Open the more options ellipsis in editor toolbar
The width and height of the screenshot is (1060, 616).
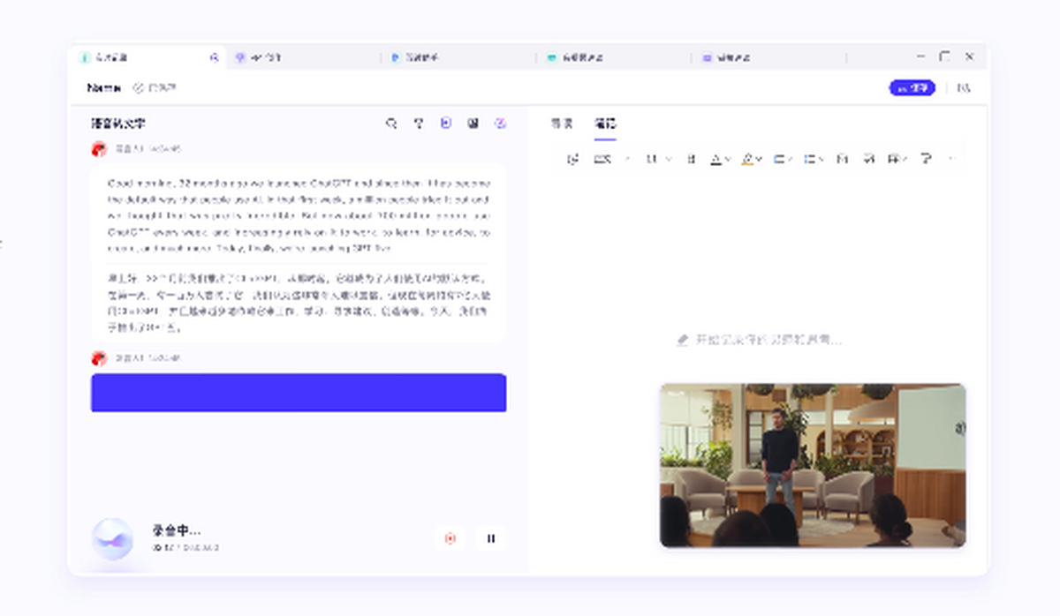951,159
